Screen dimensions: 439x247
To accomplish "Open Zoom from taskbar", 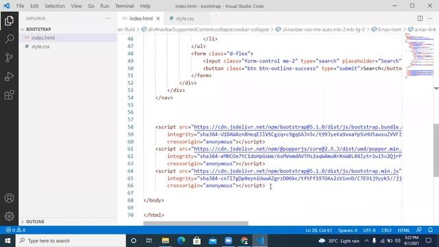I will [228, 241].
